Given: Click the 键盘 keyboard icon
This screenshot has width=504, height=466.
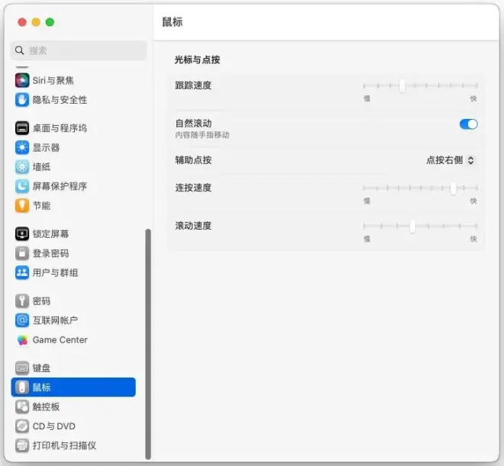Looking at the screenshot, I should pos(22,368).
